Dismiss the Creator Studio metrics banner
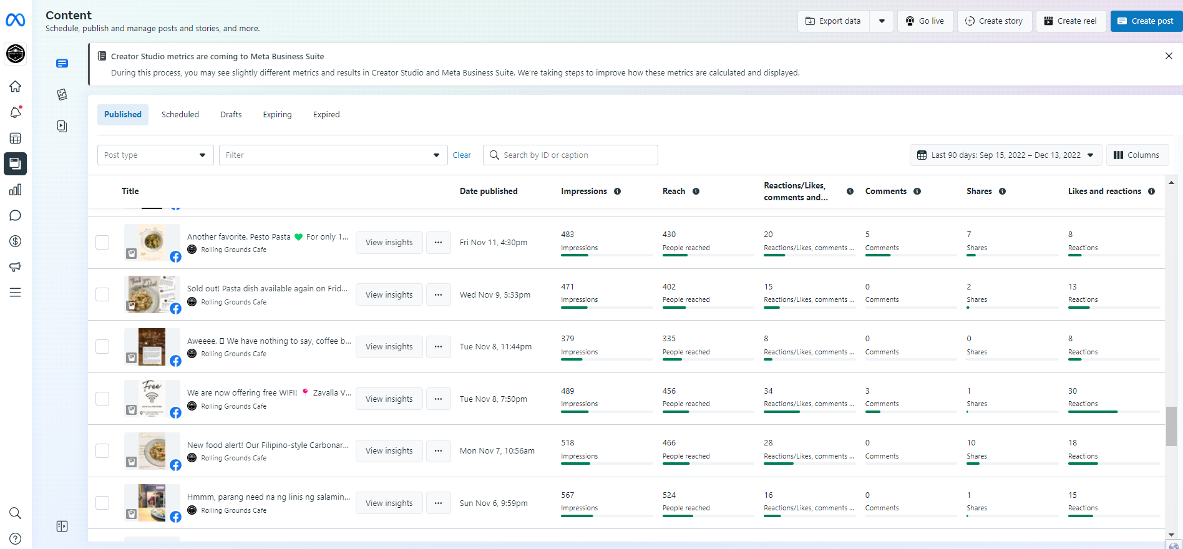1183x549 pixels. (x=1168, y=56)
